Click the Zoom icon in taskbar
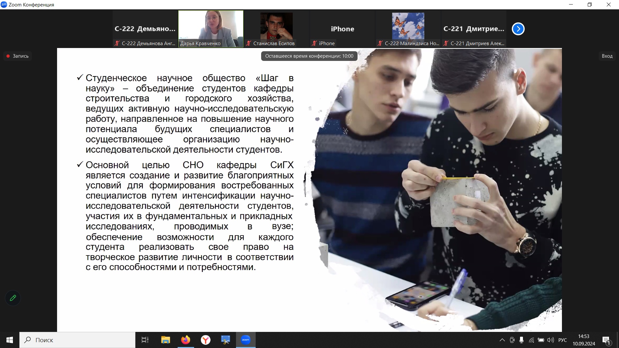619x348 pixels. coord(246,340)
